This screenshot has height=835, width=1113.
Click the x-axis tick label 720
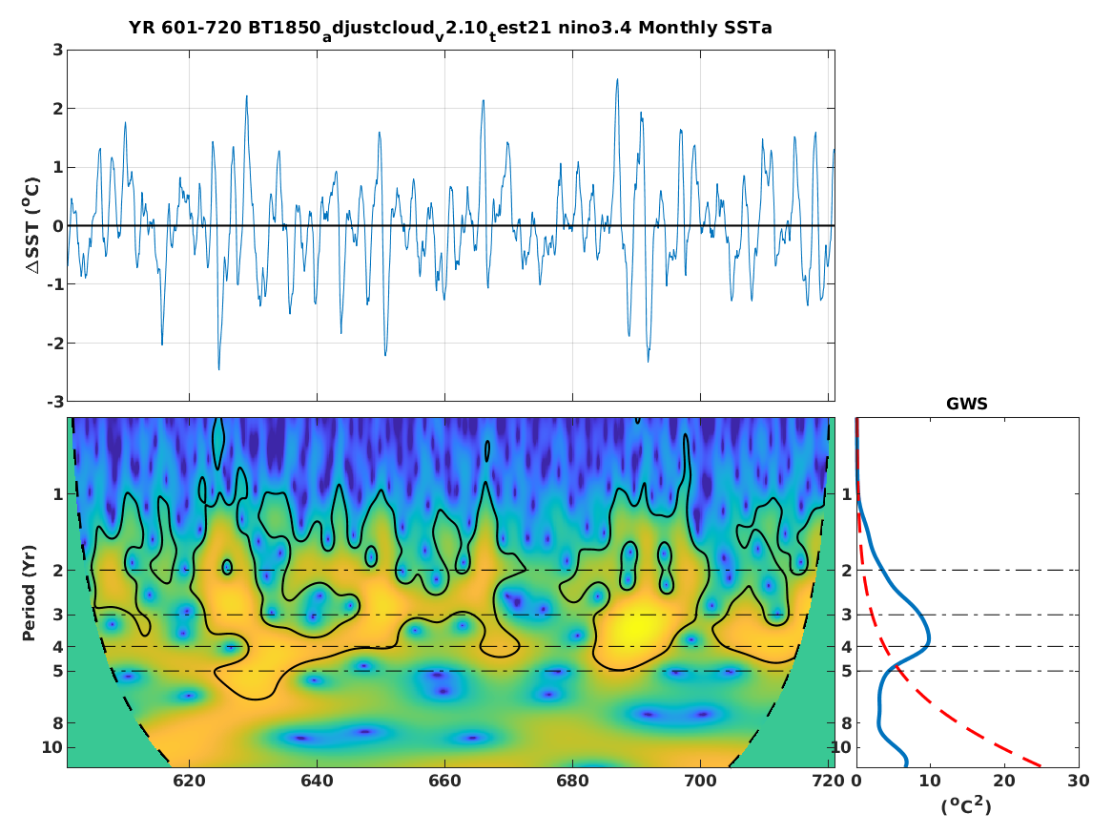pos(829,781)
